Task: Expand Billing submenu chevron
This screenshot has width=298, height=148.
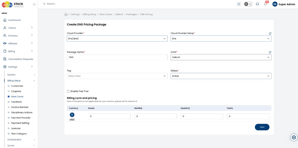Action: click(32, 51)
